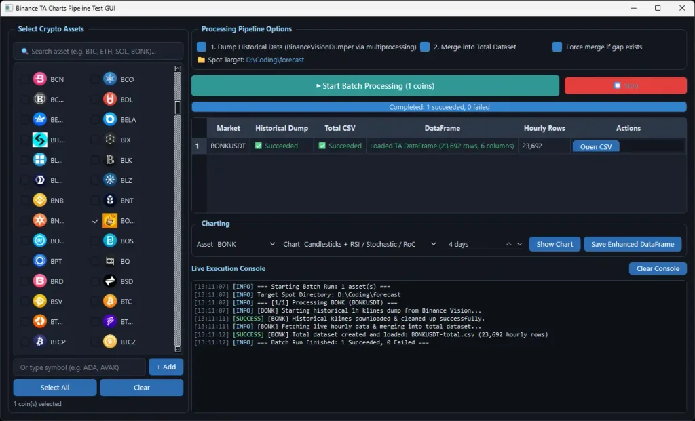Click the BRD coin icon
This screenshot has height=421, width=695.
point(39,281)
